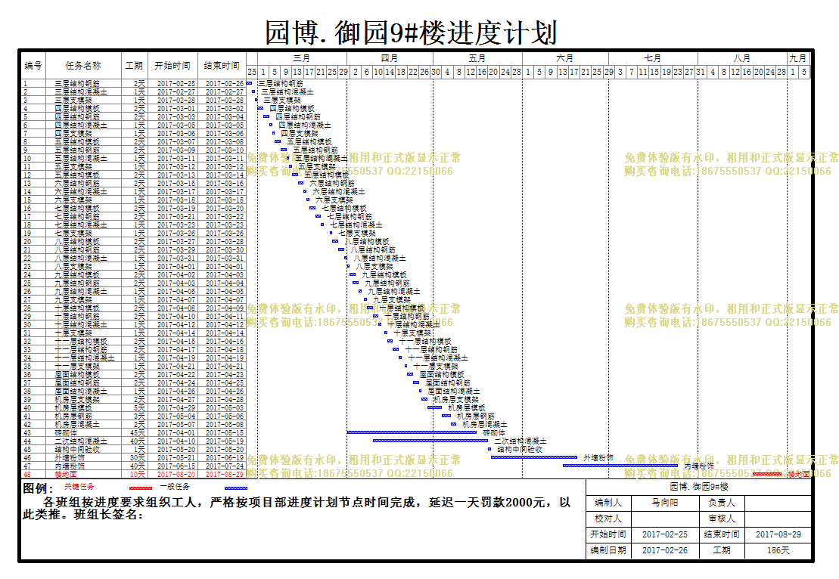Select 三层结构钢筋 in the task name column
Image resolution: width=839 pixels, height=579 pixels.
click(76, 83)
